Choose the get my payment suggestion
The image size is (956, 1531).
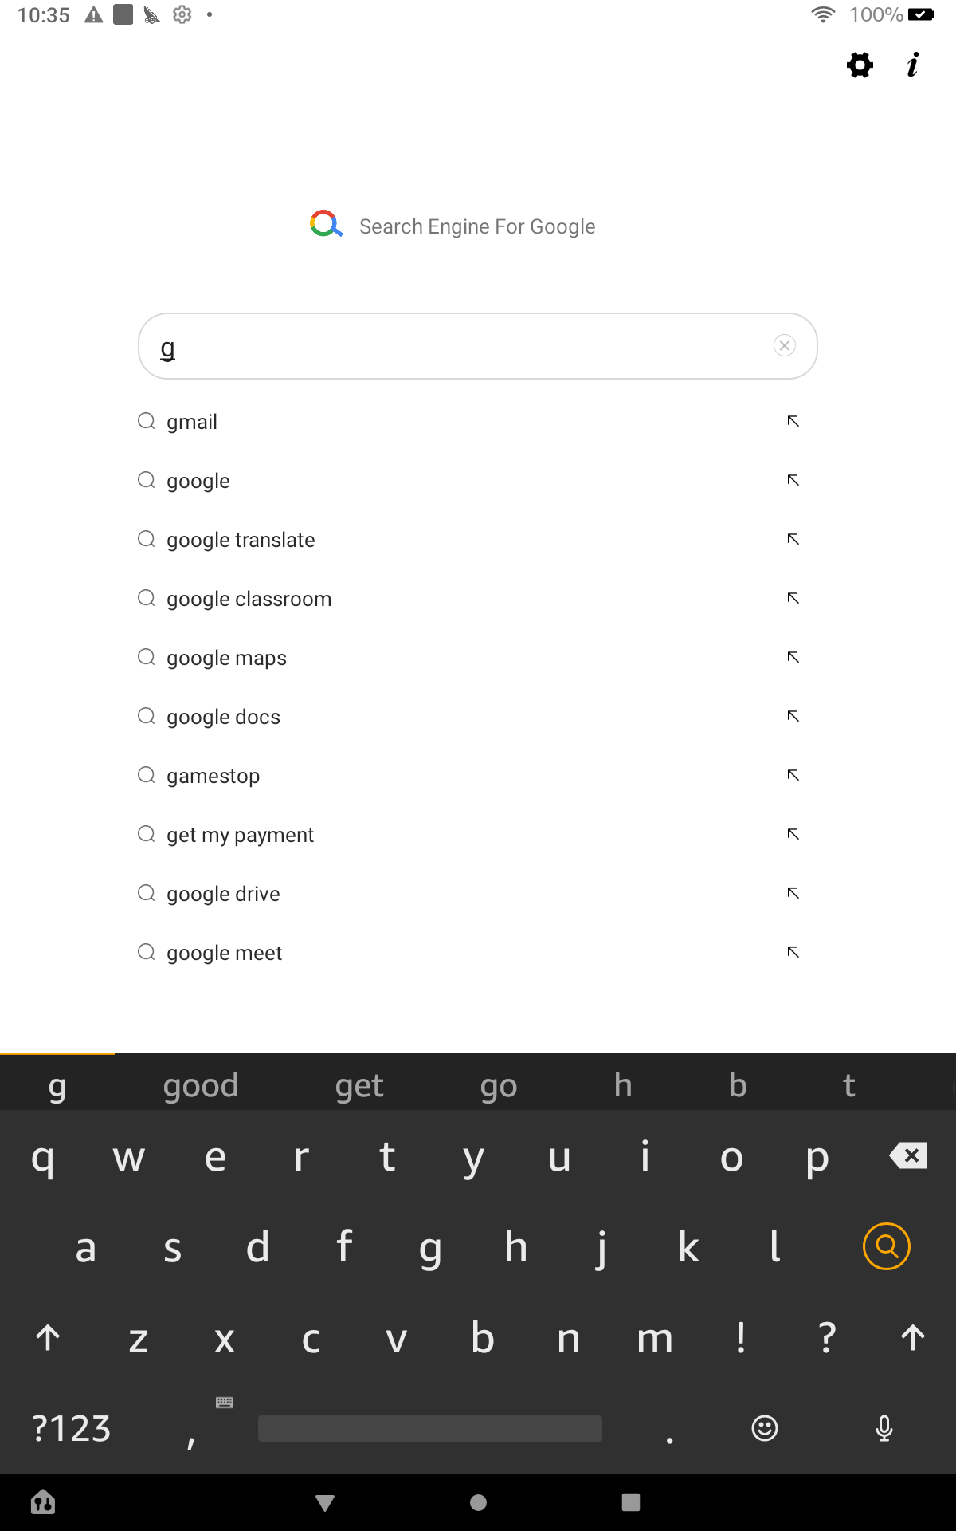240,835
